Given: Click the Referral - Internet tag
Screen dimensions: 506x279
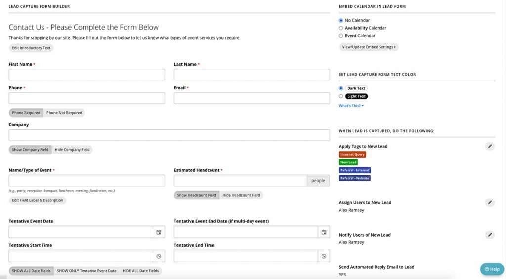Looking at the screenshot, I should point(355,170).
